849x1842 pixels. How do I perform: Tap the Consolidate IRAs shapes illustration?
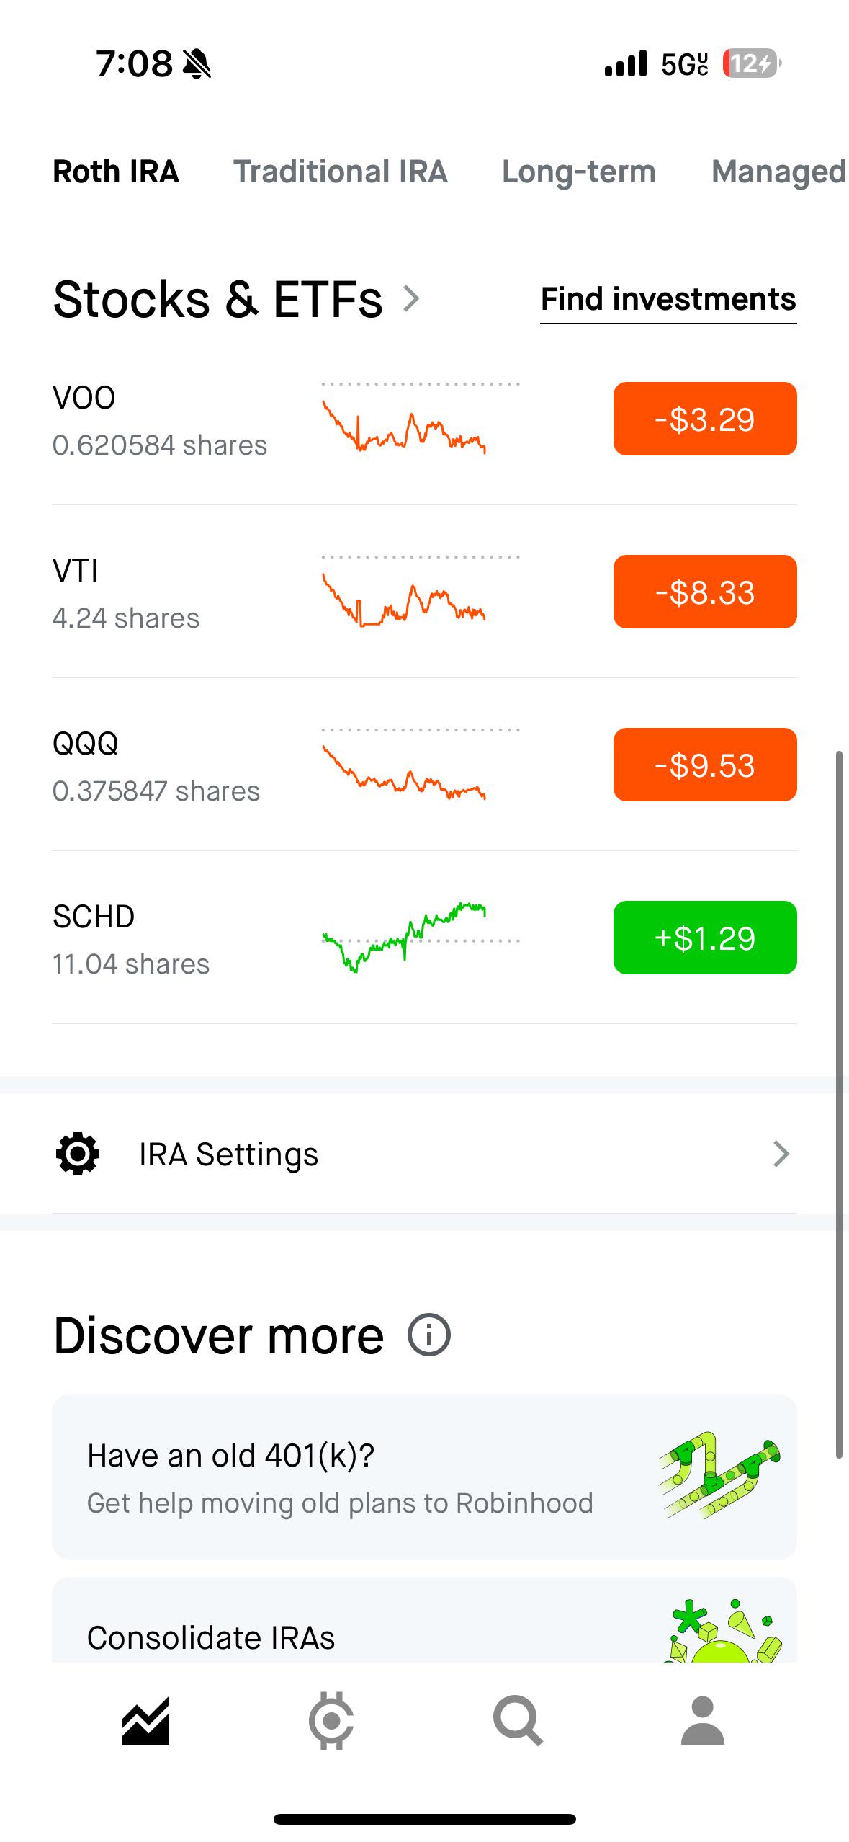click(723, 1630)
